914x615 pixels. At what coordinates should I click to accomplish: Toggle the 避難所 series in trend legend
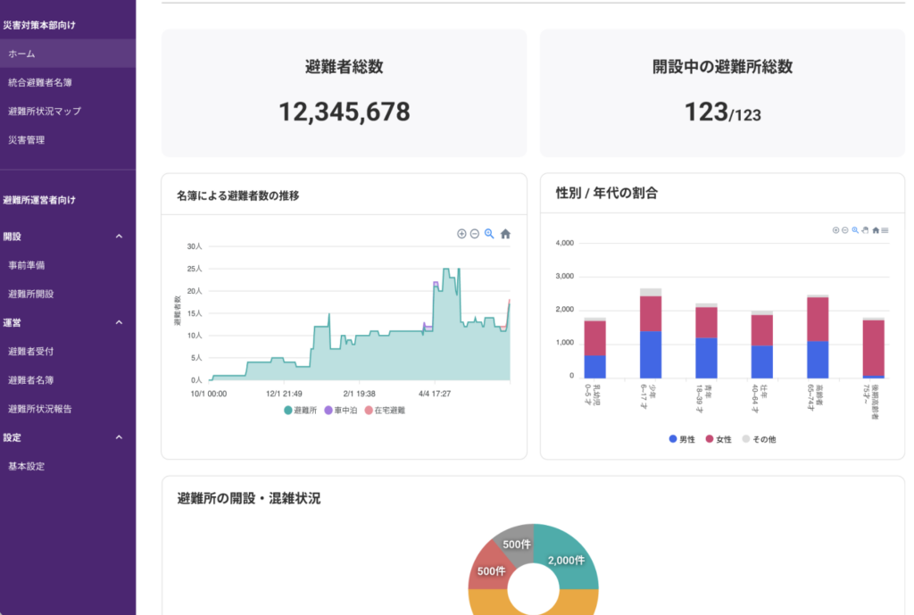tap(300, 410)
